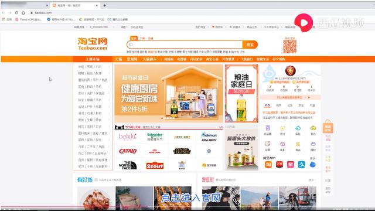The height and width of the screenshot is (211, 375).
Task: Open 天猫 in the orange navigation bar
Action: click(x=118, y=59)
